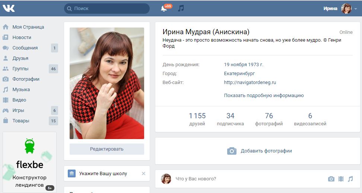Open the 6 видеозаписей counter
362x193 pixels.
(310, 119)
